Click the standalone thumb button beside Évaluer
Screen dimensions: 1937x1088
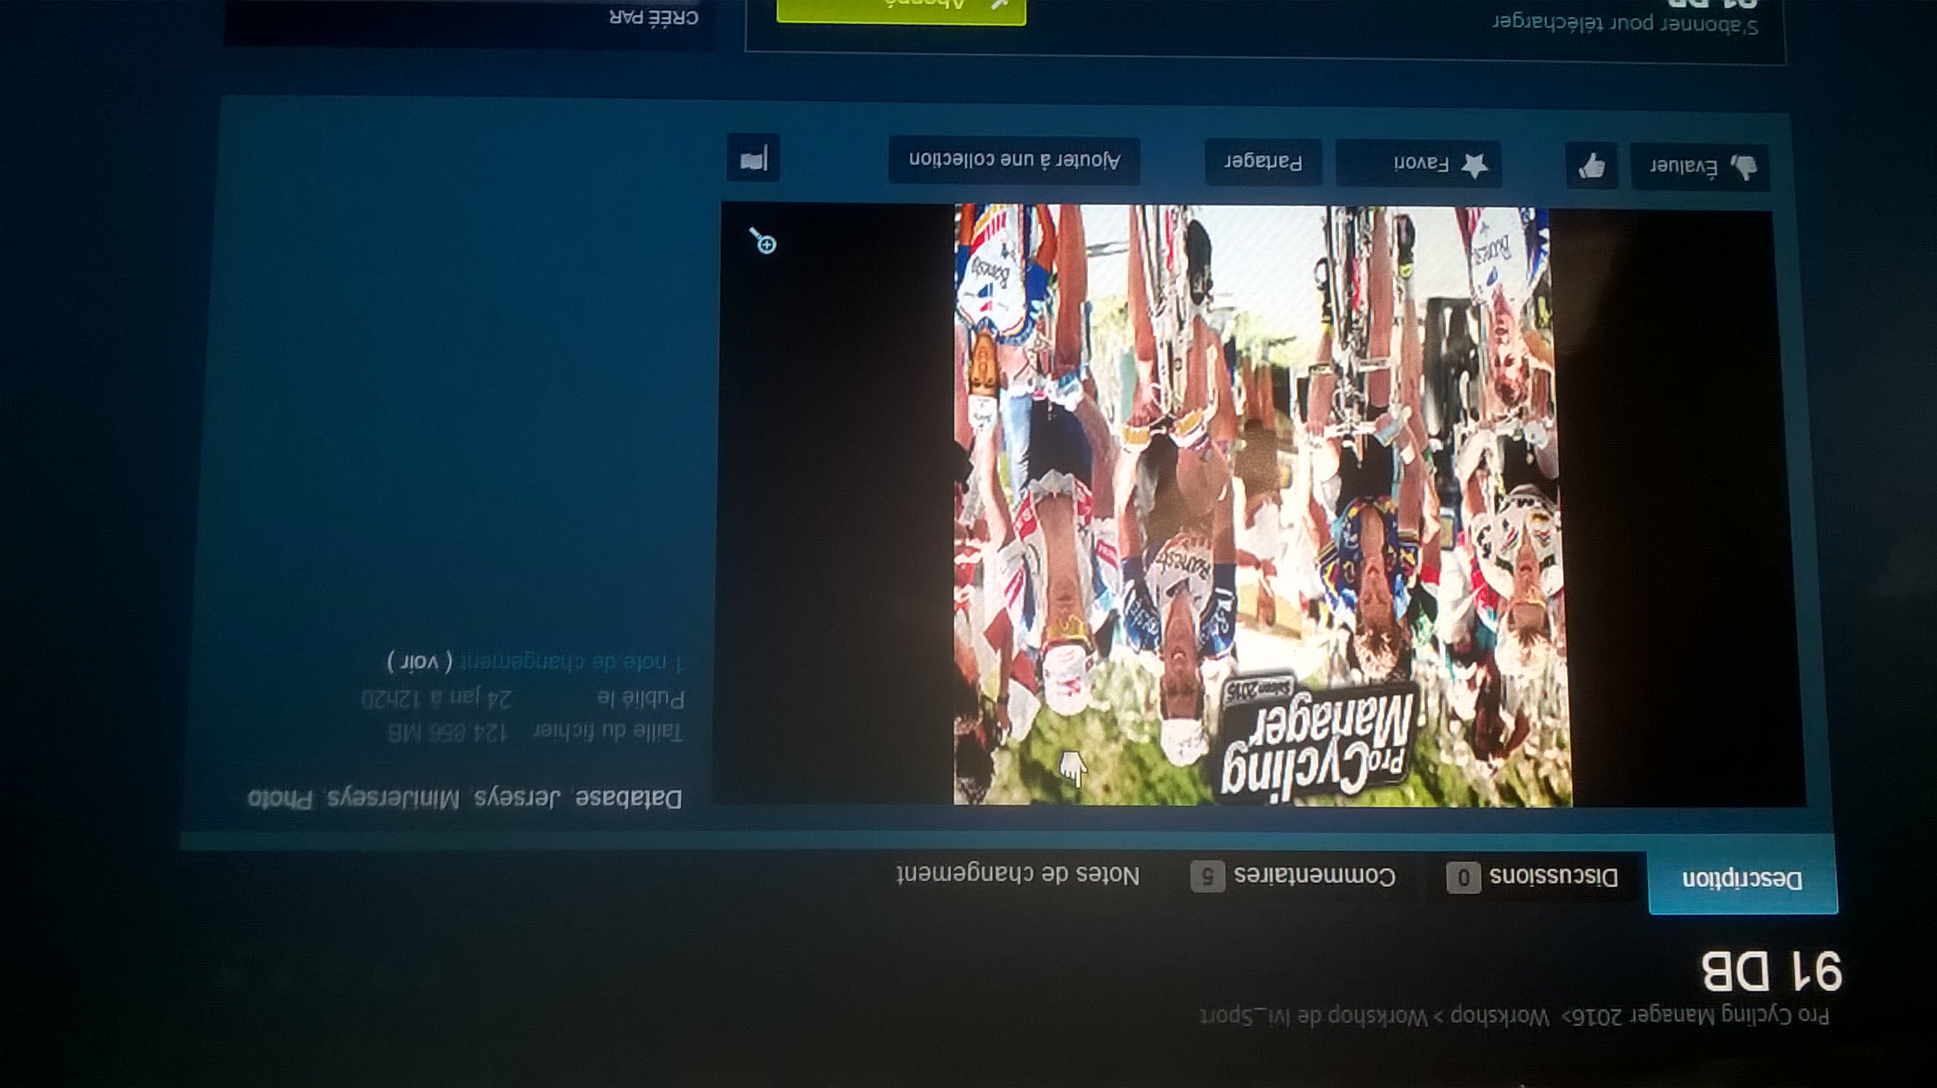[x=1591, y=165]
